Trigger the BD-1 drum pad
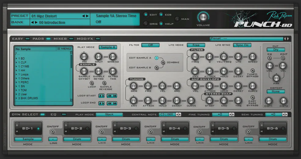Image resolution: width=301 pixels, height=159 pixels. coord(27,128)
